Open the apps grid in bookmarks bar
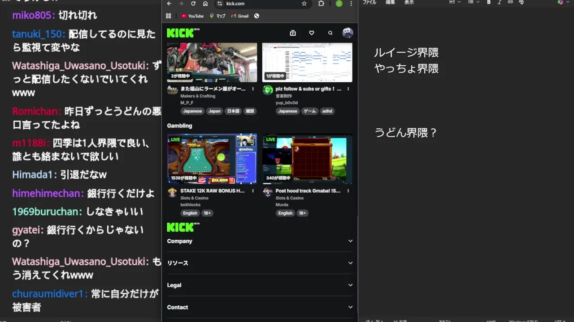The height and width of the screenshot is (322, 574). (x=169, y=16)
